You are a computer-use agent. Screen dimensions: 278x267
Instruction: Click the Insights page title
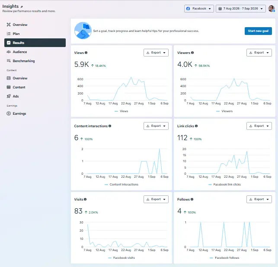coord(10,6)
